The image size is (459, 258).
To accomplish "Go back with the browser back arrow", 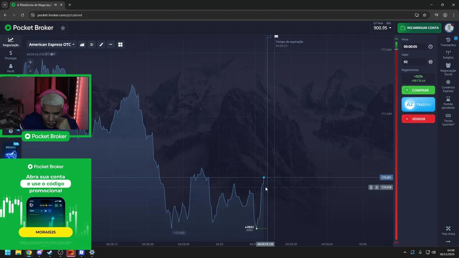I will pos(5,15).
